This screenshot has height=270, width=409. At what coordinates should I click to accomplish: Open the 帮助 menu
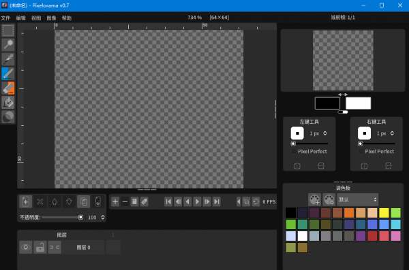pos(67,18)
